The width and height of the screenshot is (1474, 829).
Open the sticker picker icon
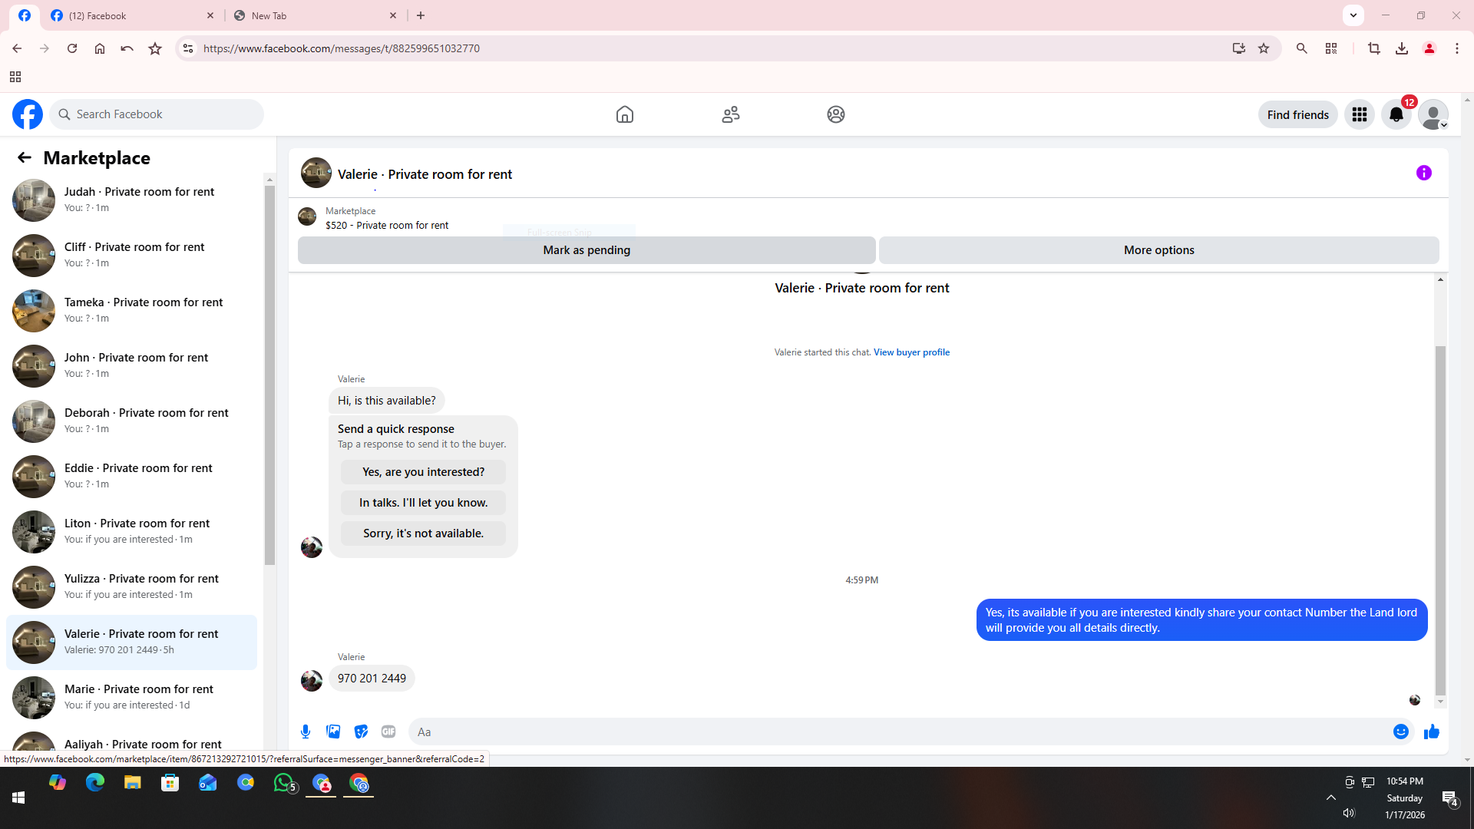[x=361, y=732]
